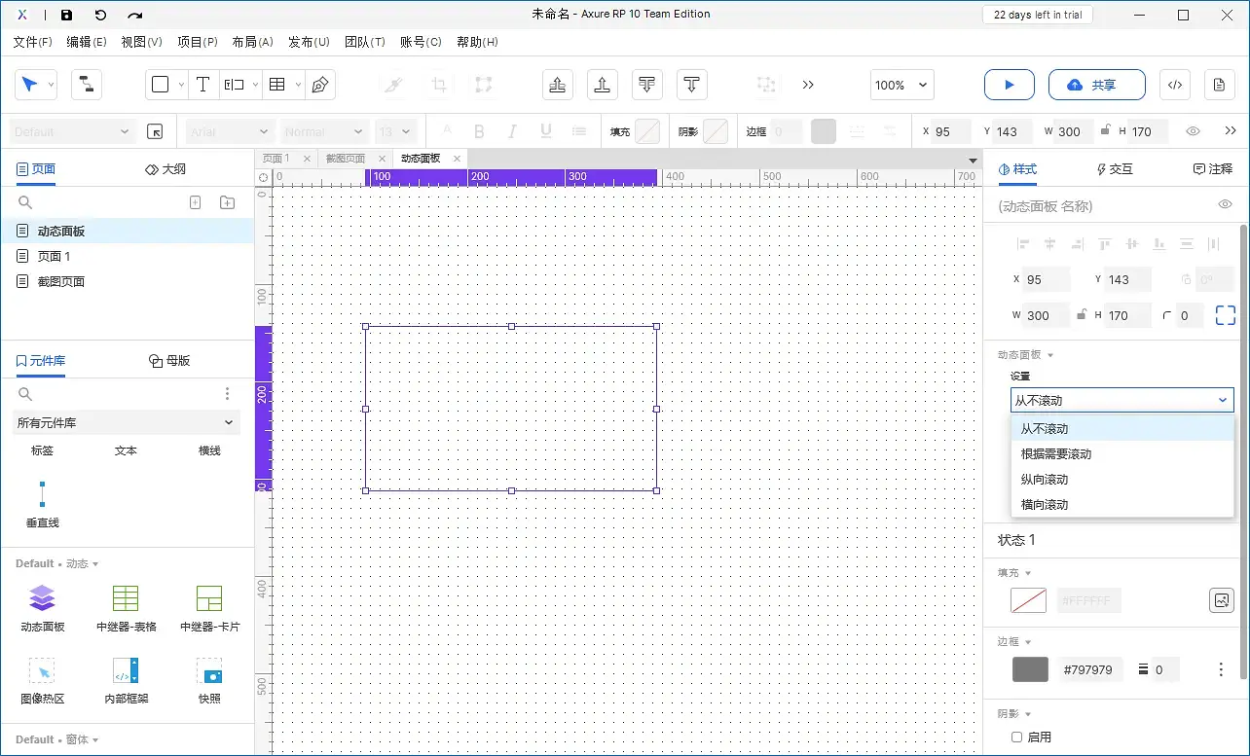Show more toolbar items via double chevron
Viewport: 1250px width, 756px height.
808,85
